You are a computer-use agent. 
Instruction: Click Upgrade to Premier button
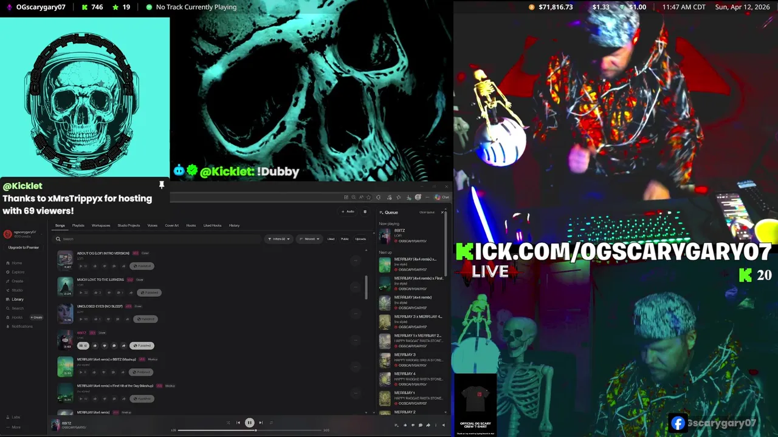click(24, 247)
